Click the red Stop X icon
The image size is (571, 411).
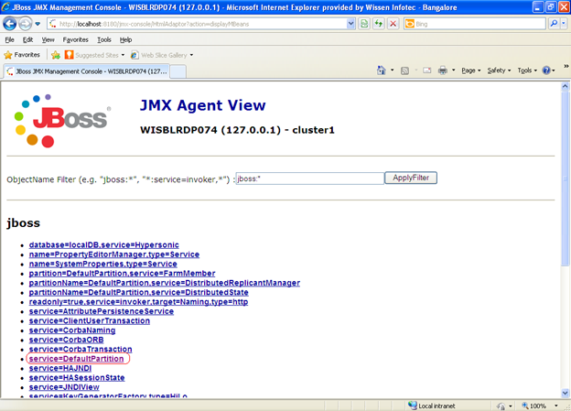click(x=393, y=24)
